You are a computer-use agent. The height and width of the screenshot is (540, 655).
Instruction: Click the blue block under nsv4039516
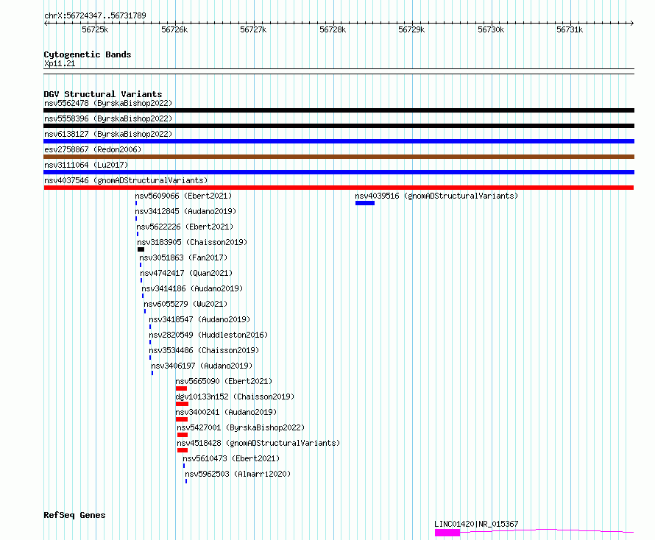[x=365, y=203]
